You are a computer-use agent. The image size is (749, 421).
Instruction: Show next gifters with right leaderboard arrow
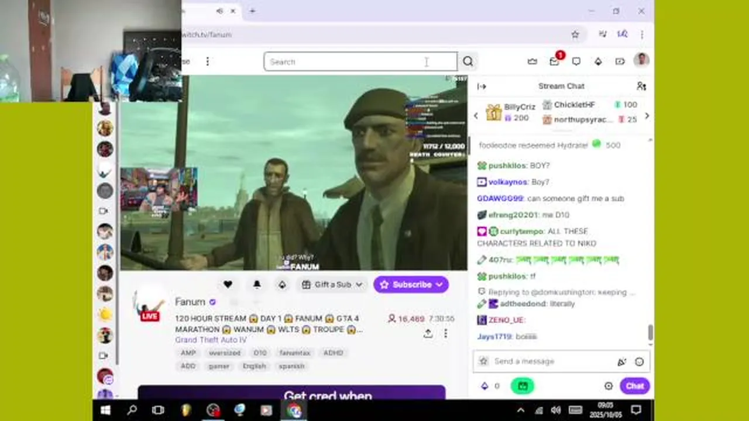pyautogui.click(x=647, y=116)
